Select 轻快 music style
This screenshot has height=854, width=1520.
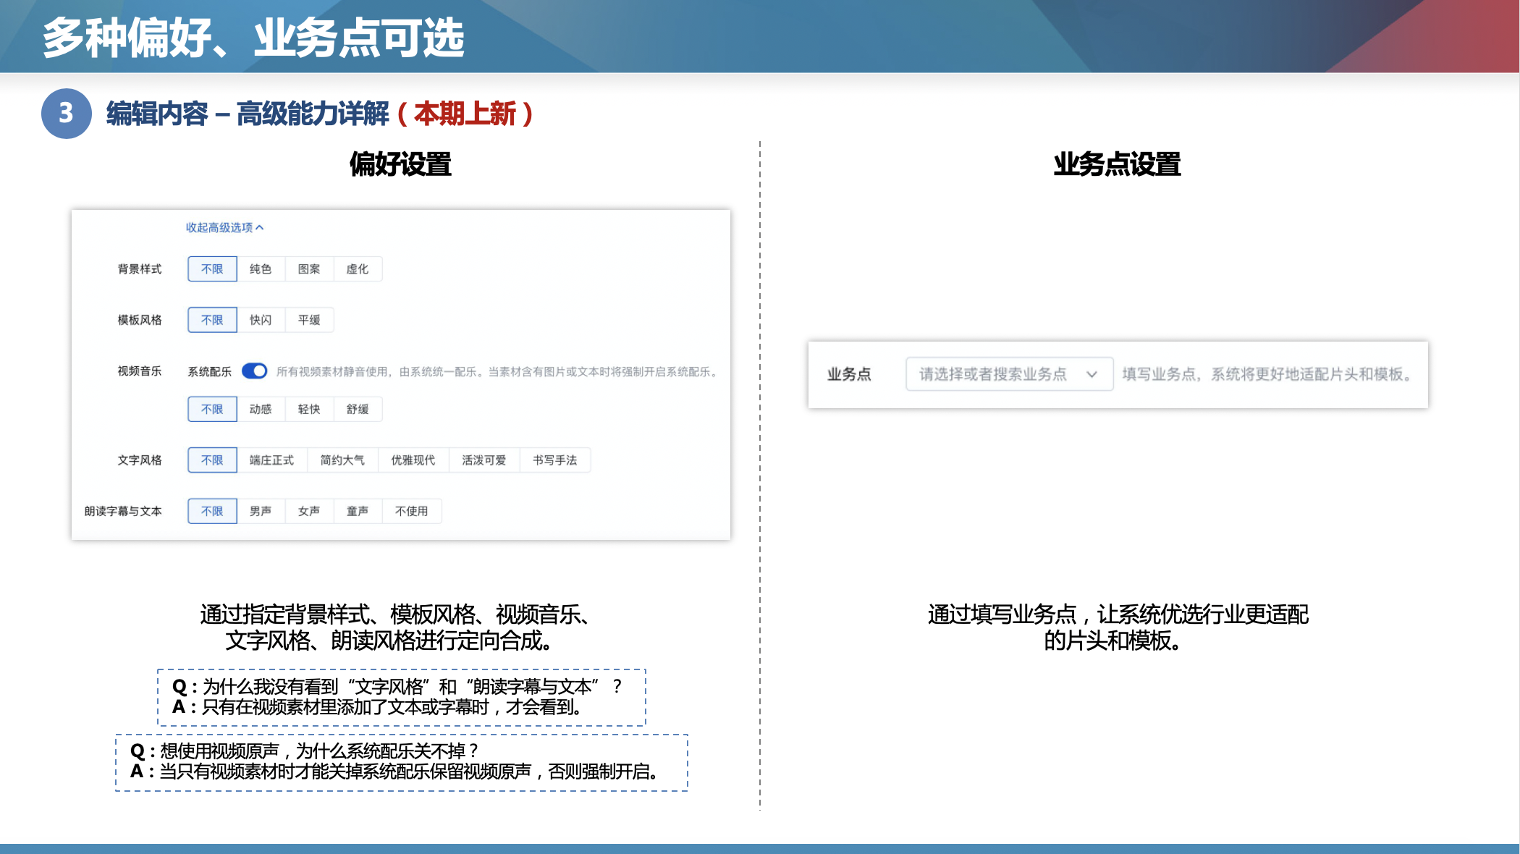point(309,410)
